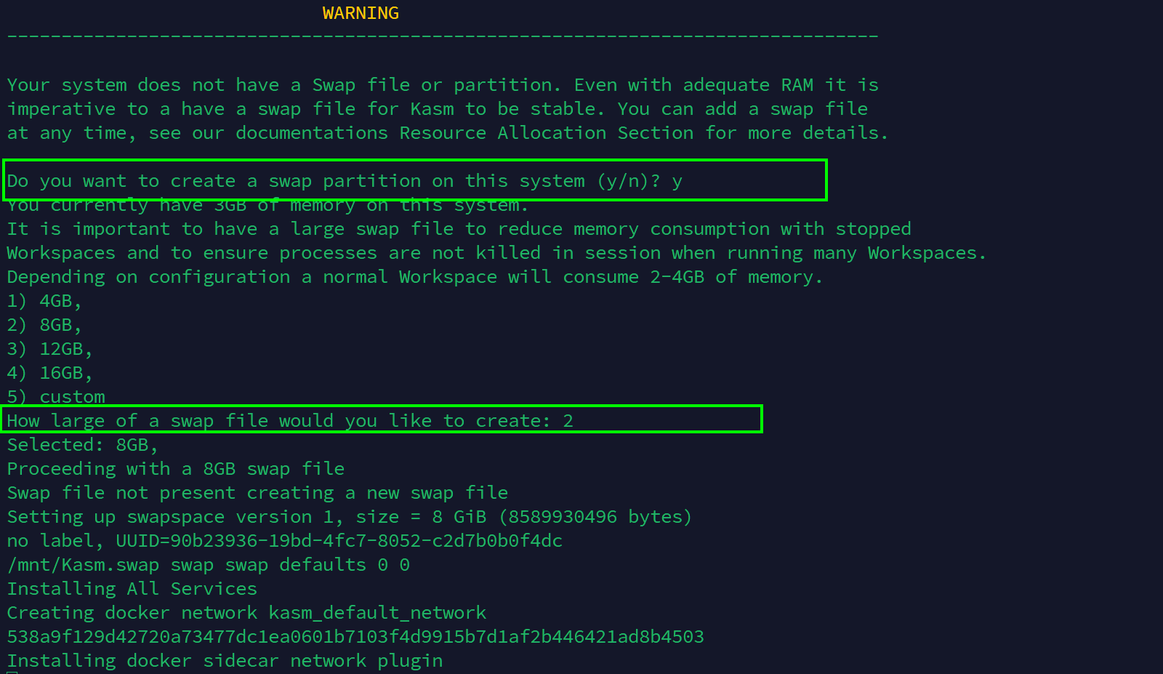Click the swap file size prompt line
This screenshot has height=674, width=1163.
click(289, 421)
